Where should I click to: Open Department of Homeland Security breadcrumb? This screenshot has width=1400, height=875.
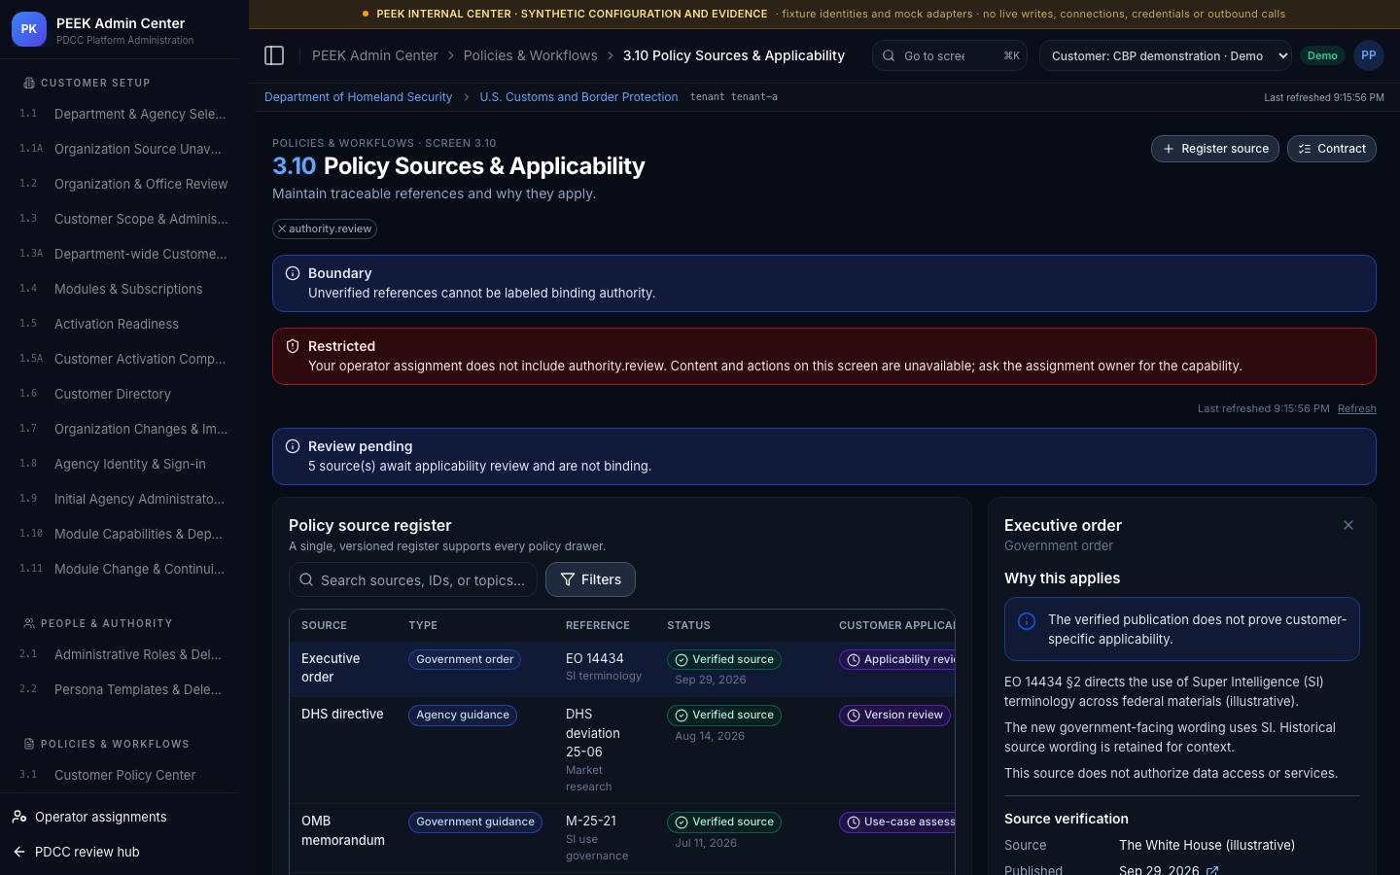pos(358,96)
